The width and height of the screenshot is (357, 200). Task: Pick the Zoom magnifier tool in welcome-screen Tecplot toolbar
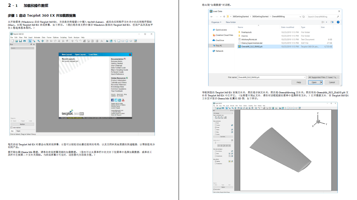39,41
